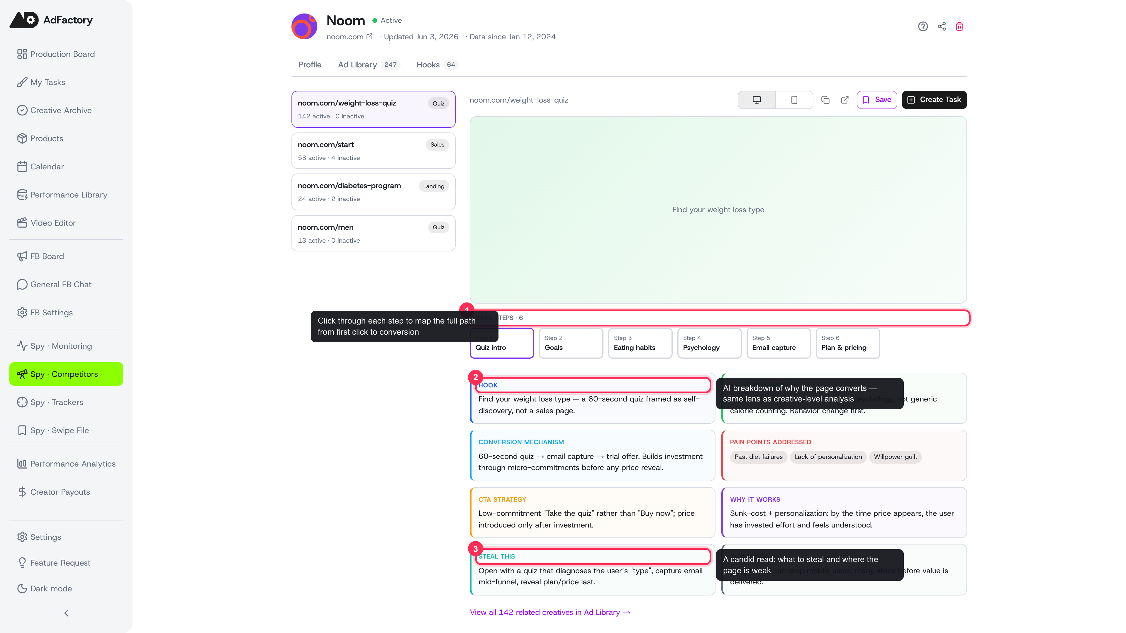Open General FB Chat
Image resolution: width=1126 pixels, height=633 pixels.
[x=66, y=284]
